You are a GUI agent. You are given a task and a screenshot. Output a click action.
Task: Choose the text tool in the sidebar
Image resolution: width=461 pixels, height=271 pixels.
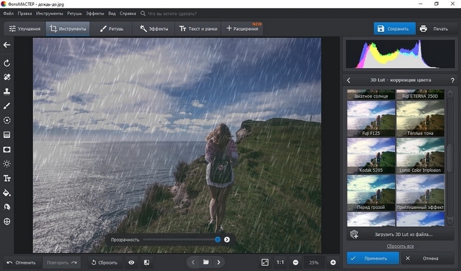(x=7, y=178)
